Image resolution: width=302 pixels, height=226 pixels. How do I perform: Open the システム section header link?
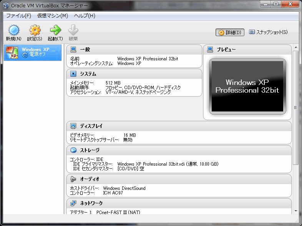point(88,74)
